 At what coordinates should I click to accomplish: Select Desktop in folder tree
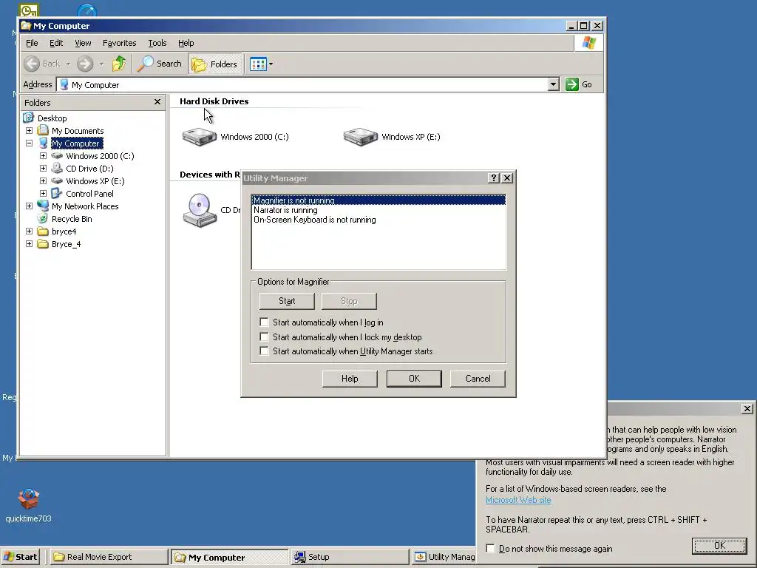click(x=52, y=118)
